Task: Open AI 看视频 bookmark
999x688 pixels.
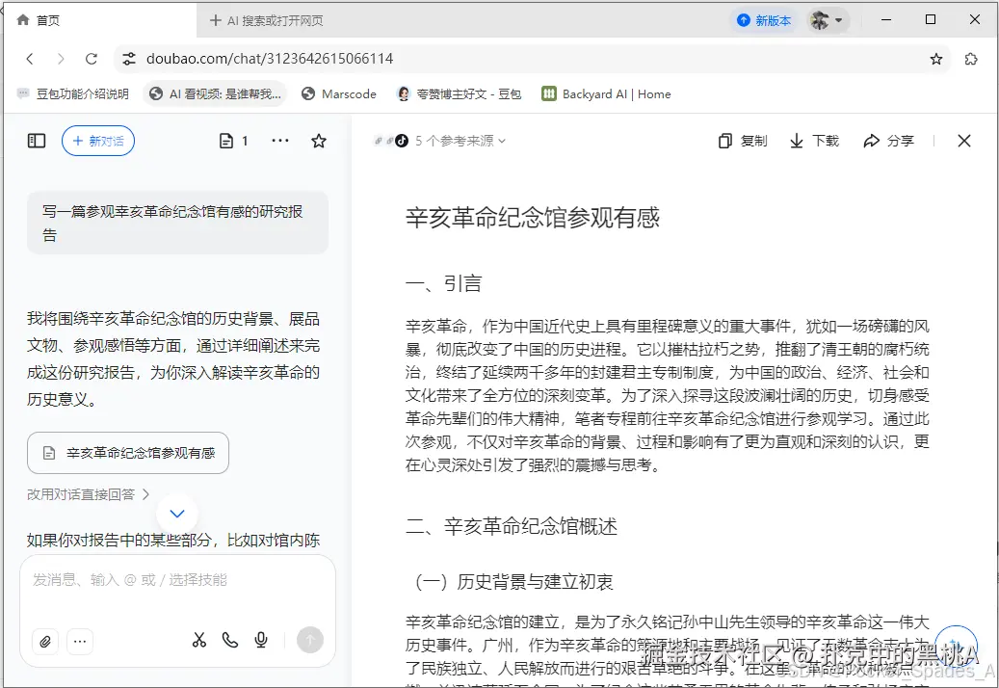Action: coord(215,93)
